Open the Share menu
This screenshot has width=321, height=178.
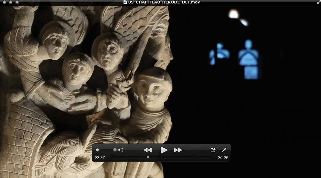click(213, 150)
